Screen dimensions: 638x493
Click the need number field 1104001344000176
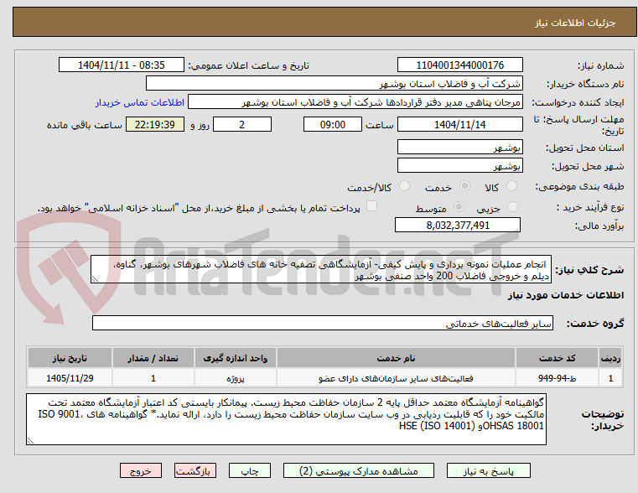click(459, 65)
